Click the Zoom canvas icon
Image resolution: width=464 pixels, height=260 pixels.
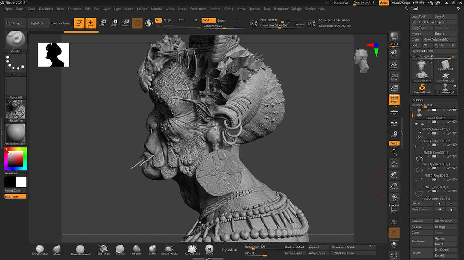tap(394, 65)
